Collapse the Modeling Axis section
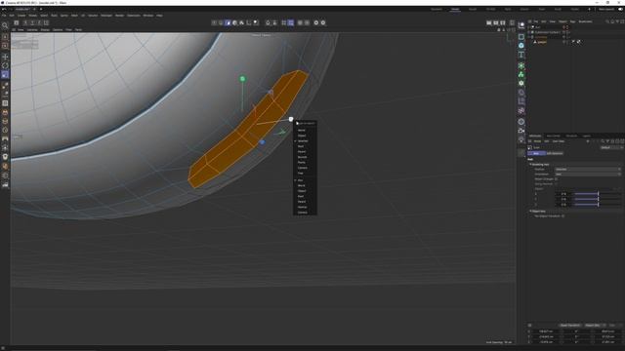This screenshot has width=625, height=351. [530, 165]
